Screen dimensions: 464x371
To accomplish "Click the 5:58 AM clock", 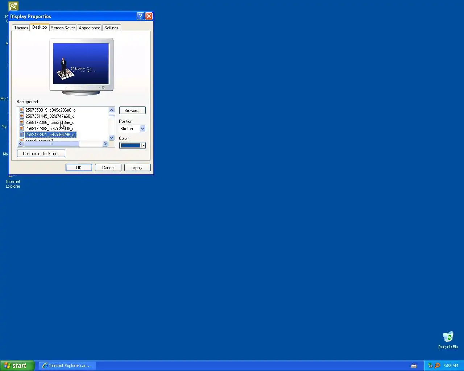I will [x=451, y=366].
